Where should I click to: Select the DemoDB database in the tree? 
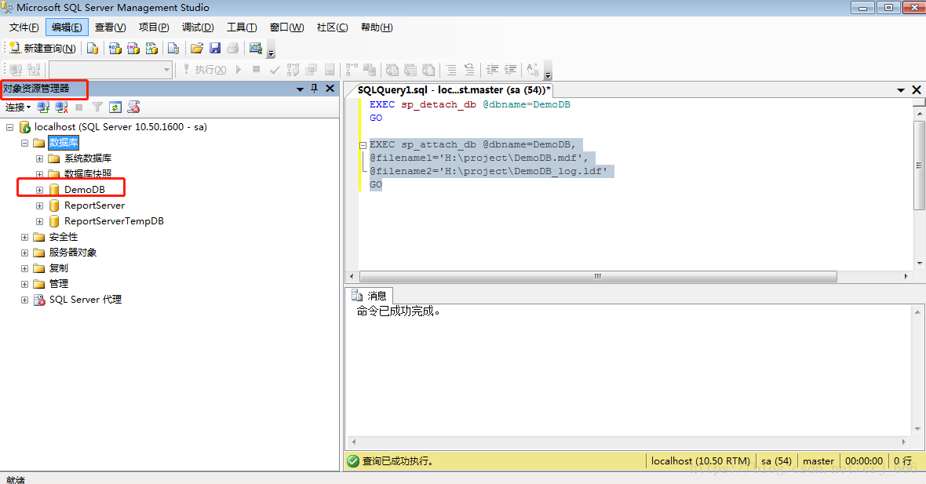tap(85, 190)
